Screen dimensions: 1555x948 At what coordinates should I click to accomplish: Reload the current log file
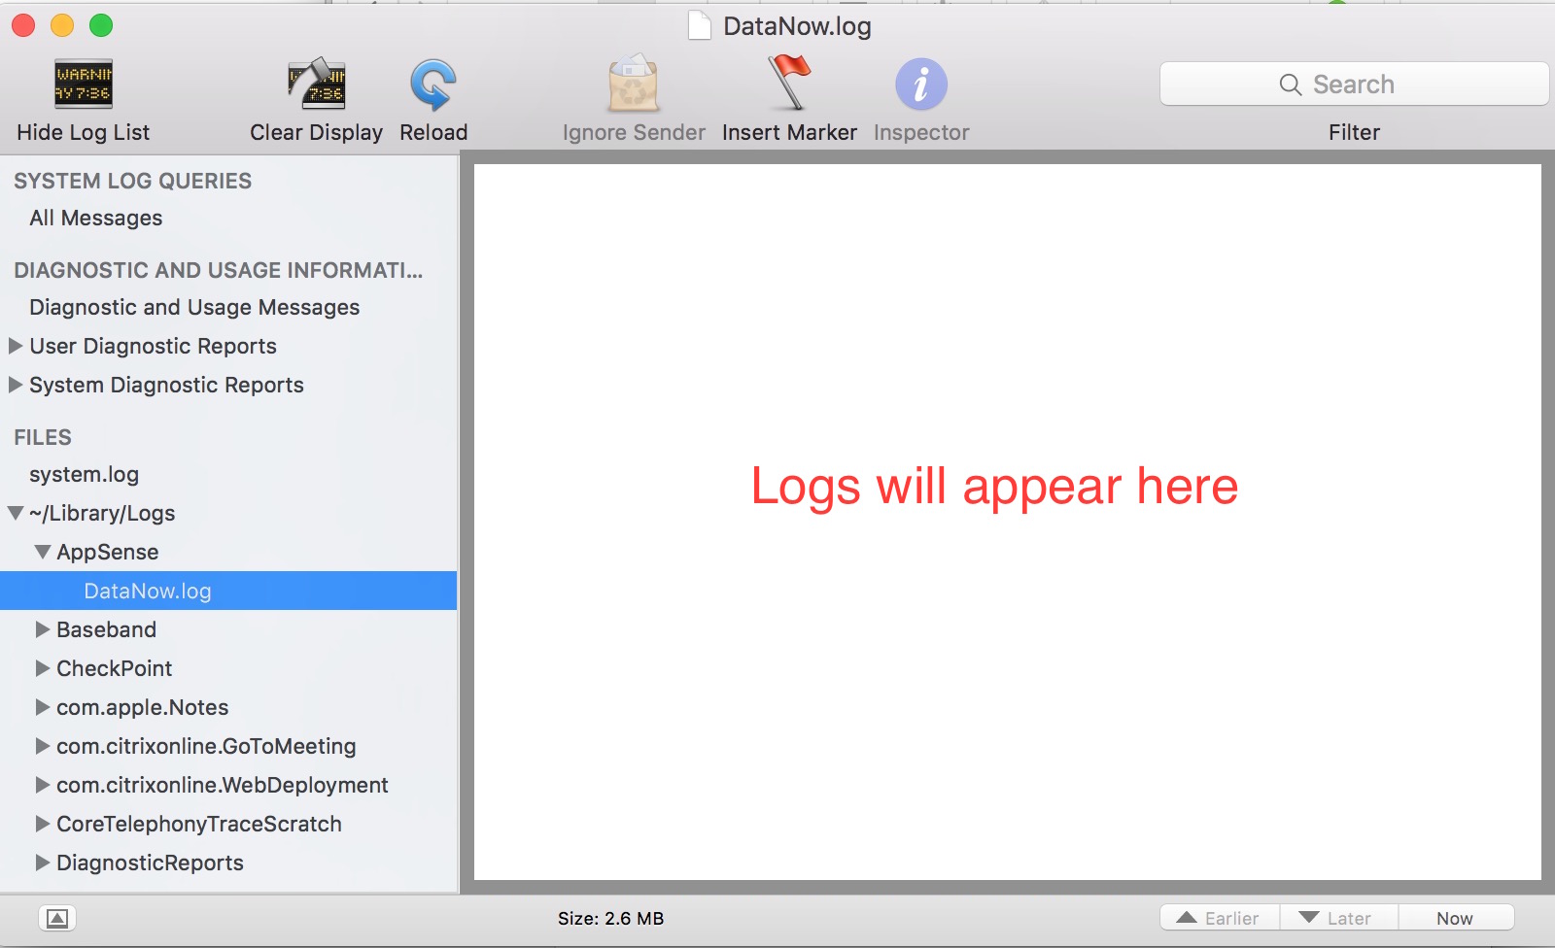(432, 85)
